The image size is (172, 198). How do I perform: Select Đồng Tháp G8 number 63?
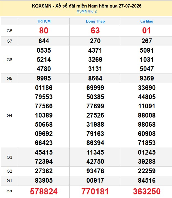(x=95, y=31)
